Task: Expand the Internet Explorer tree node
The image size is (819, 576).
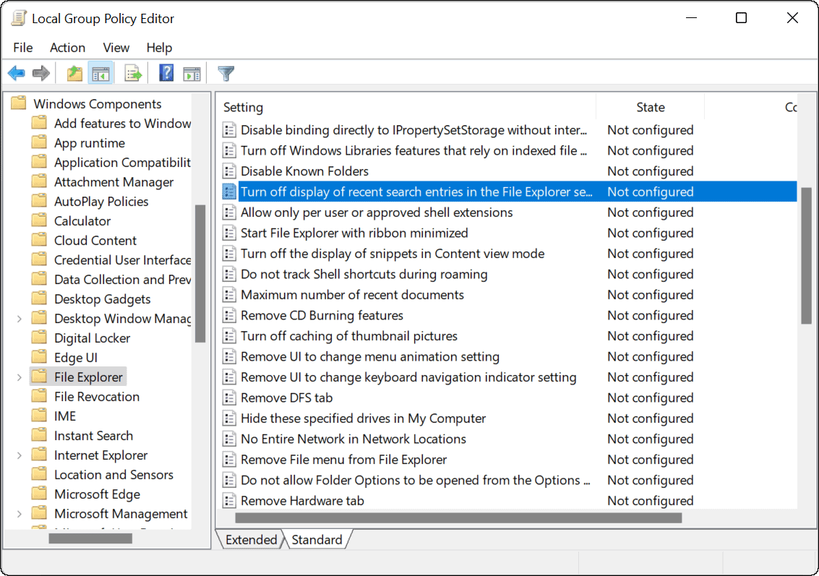Action: pos(20,455)
